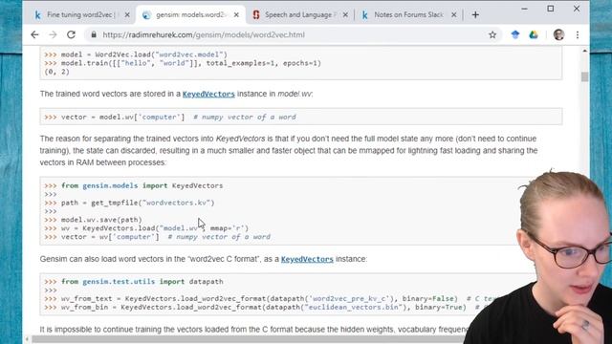This screenshot has height=344, width=612.
Task: Click the horizontal scrollbar left arrow
Action: tap(27, 339)
